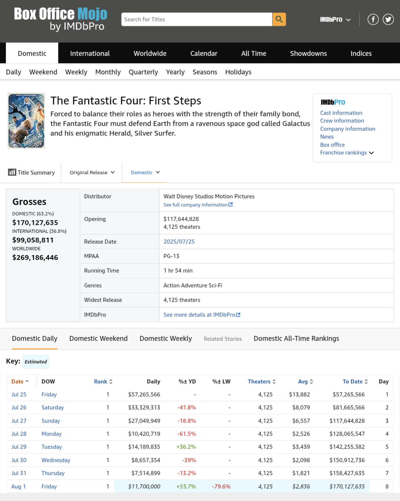Open the Calendar tab
The width and height of the screenshot is (400, 501).
tap(204, 53)
